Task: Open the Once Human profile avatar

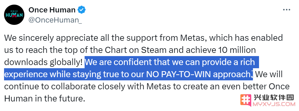Action: tap(14, 15)
